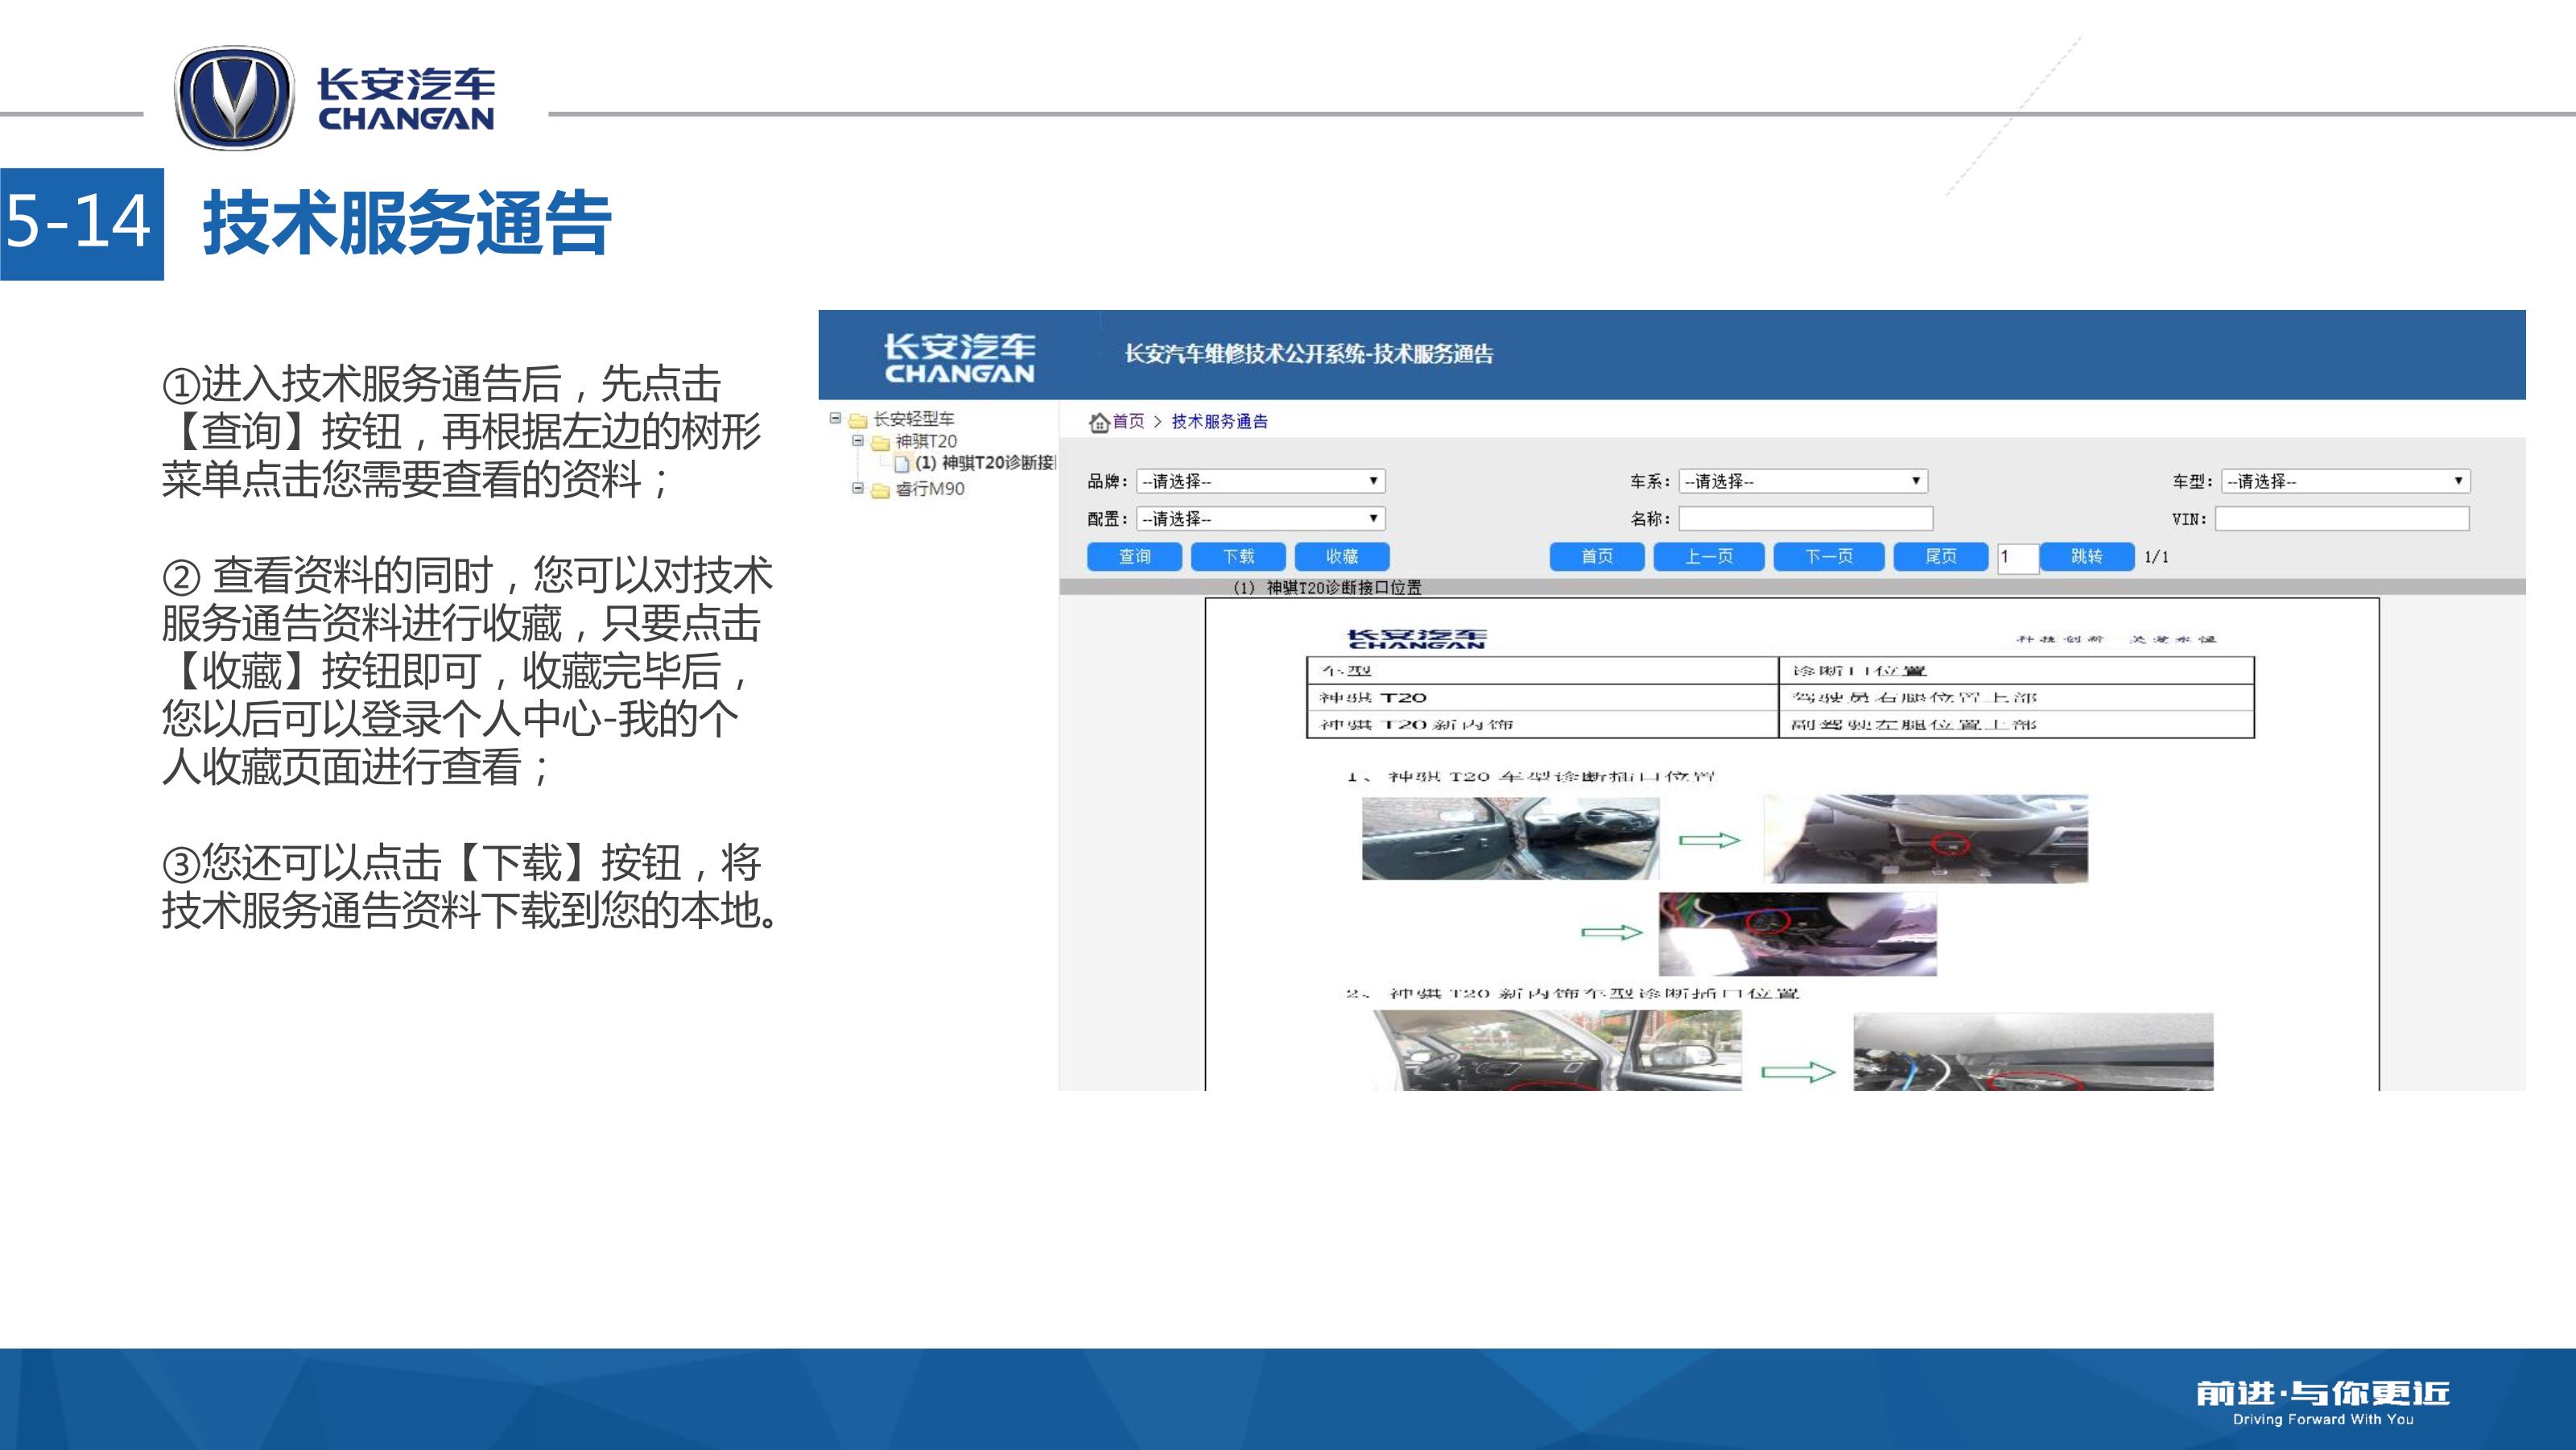
Task: Open the 车型 dropdown
Action: (x=2345, y=481)
